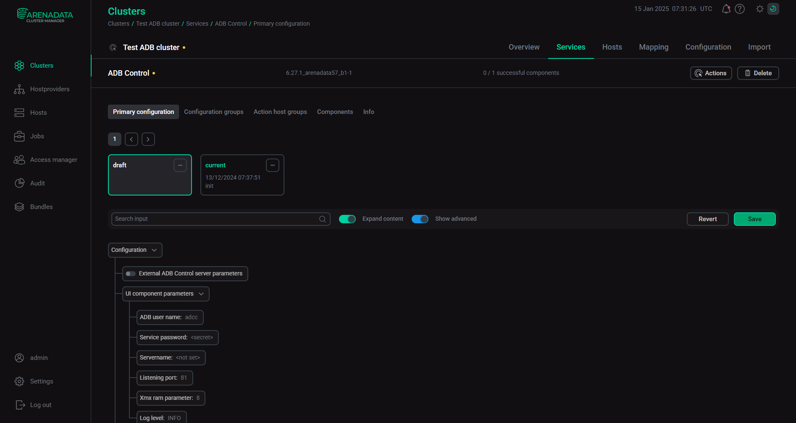
Task: Follow Clusters breadcrumb link
Action: [x=118, y=24]
